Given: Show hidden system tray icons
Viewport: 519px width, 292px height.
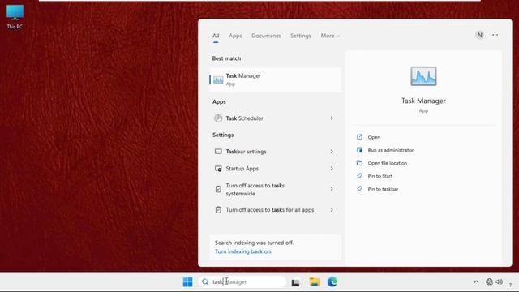Looking at the screenshot, I should (476, 281).
